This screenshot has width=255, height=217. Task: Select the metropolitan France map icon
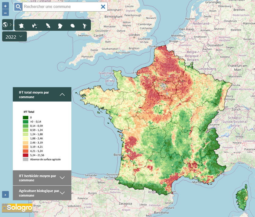[22, 26]
